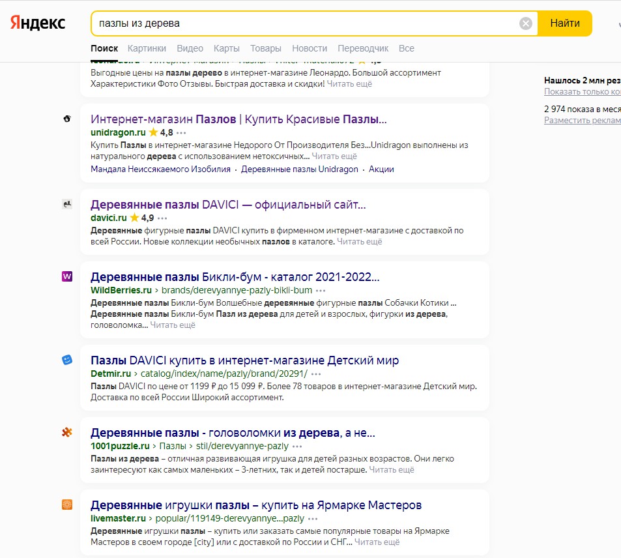Open the Деревянные пазлы DAVICI result title
Screen dimensions: 621x558
click(228, 205)
